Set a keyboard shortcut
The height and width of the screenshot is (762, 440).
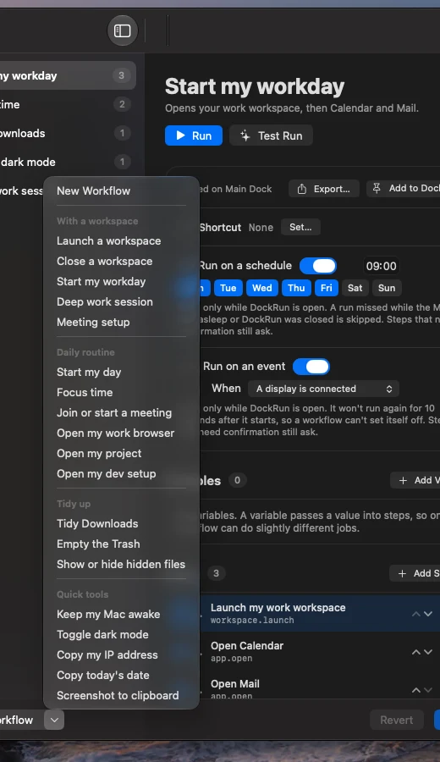coord(300,227)
